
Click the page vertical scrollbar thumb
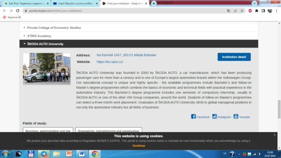279,109
